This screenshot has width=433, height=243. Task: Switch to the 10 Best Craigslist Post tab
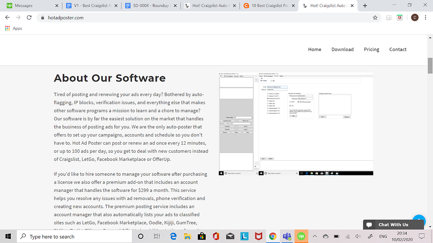tap(267, 5)
